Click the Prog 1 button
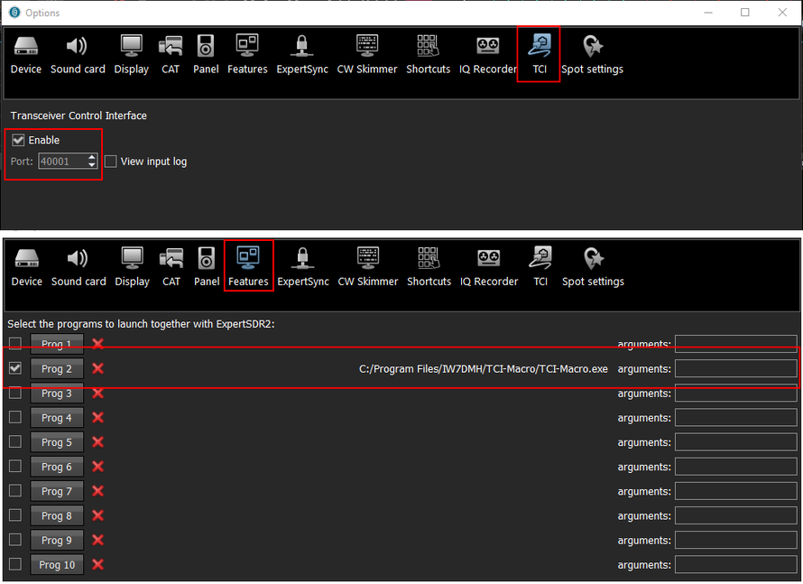803x584 pixels. [x=57, y=344]
